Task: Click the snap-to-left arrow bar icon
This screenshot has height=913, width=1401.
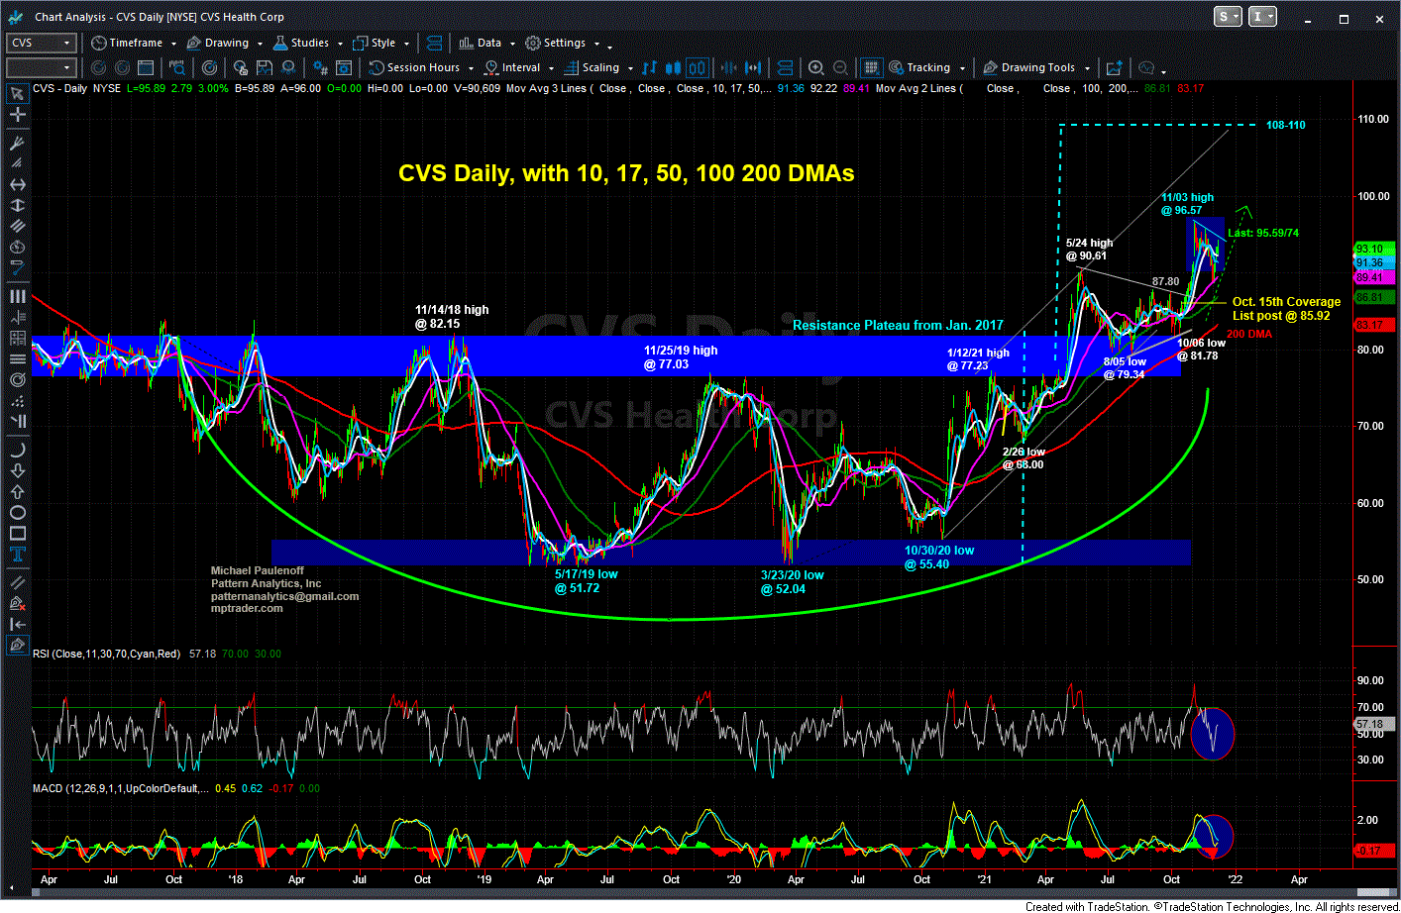Action: pos(17,623)
